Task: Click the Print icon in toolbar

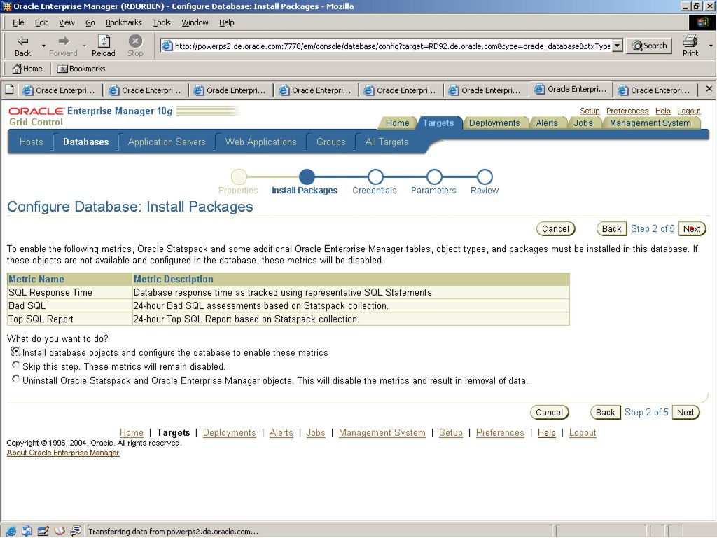Action: coord(690,41)
